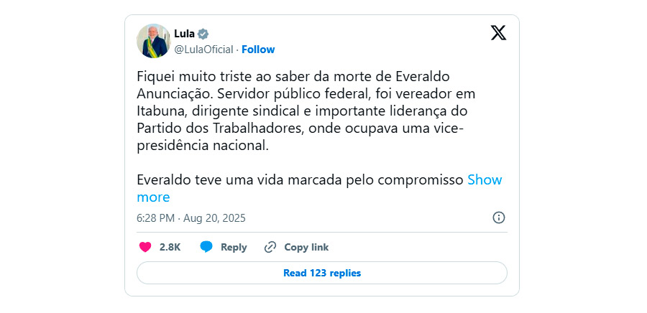Click the words 'presidência nacional.' in tweet

tap(203, 146)
